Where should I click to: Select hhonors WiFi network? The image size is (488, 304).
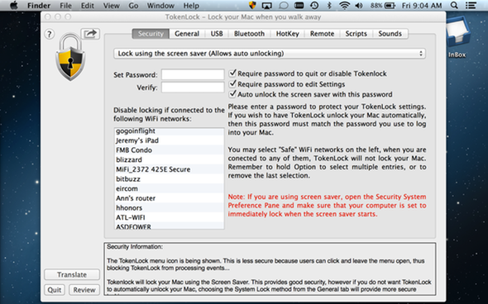coord(169,207)
